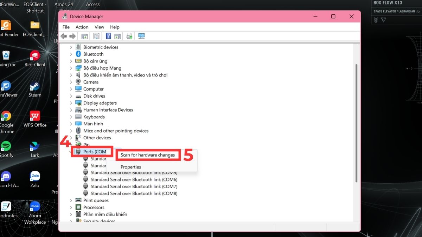Click the Disk drives category icon
Image resolution: width=422 pixels, height=237 pixels.
click(78, 96)
